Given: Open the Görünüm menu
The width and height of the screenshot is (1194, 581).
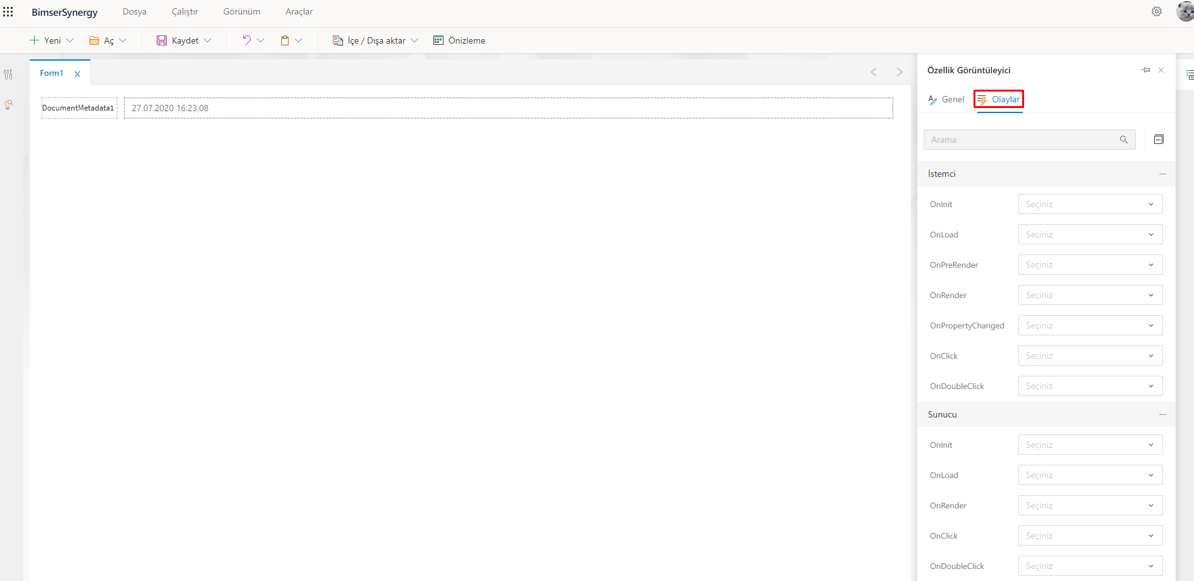Looking at the screenshot, I should [241, 12].
